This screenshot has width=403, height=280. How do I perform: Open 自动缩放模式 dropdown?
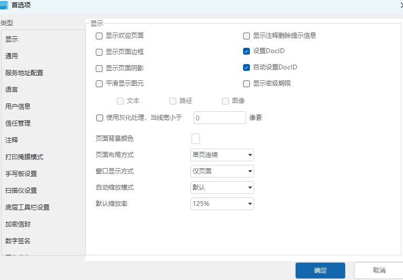222,187
